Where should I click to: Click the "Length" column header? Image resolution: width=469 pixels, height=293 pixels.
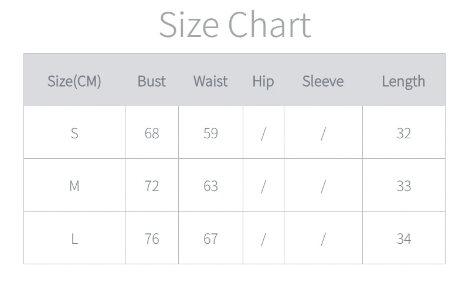(x=403, y=81)
